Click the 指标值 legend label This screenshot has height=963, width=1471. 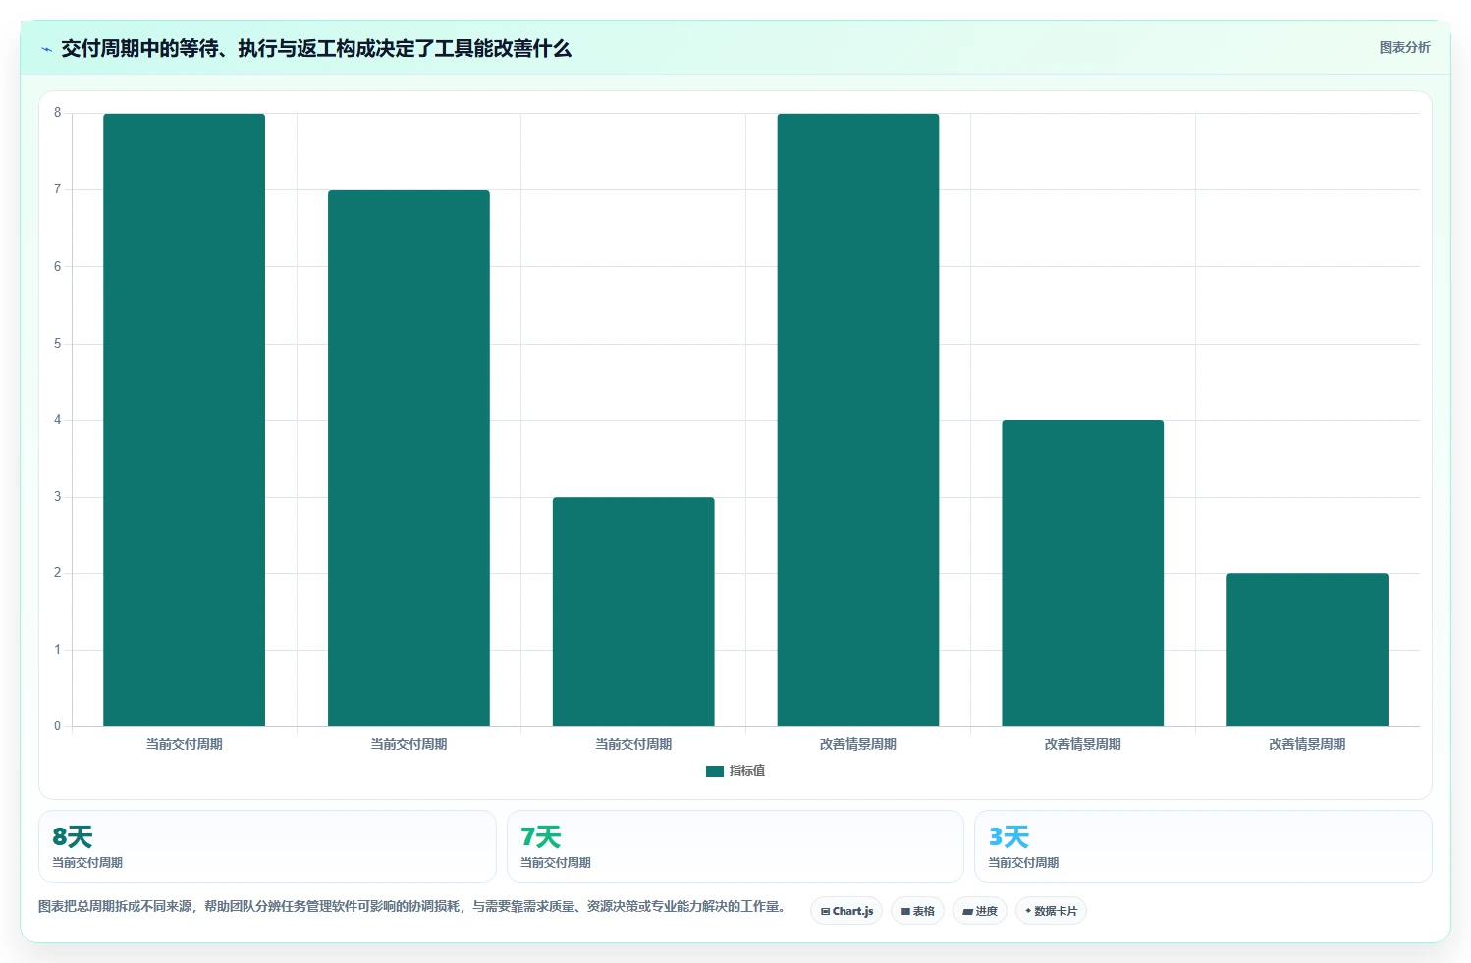[x=747, y=771]
